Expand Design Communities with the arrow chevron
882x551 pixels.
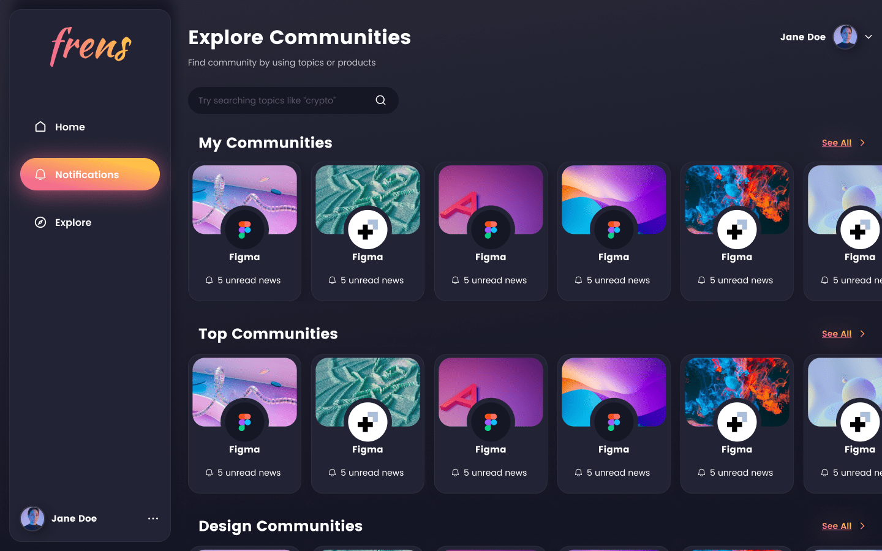[862, 526]
